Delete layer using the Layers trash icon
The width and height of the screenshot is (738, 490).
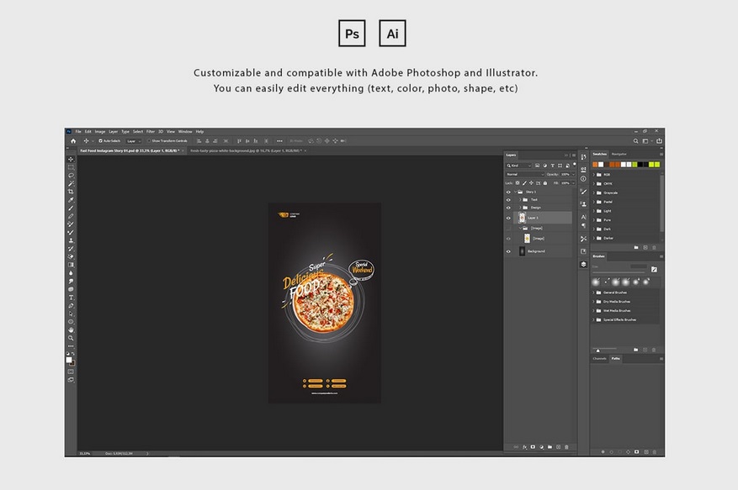pyautogui.click(x=566, y=447)
